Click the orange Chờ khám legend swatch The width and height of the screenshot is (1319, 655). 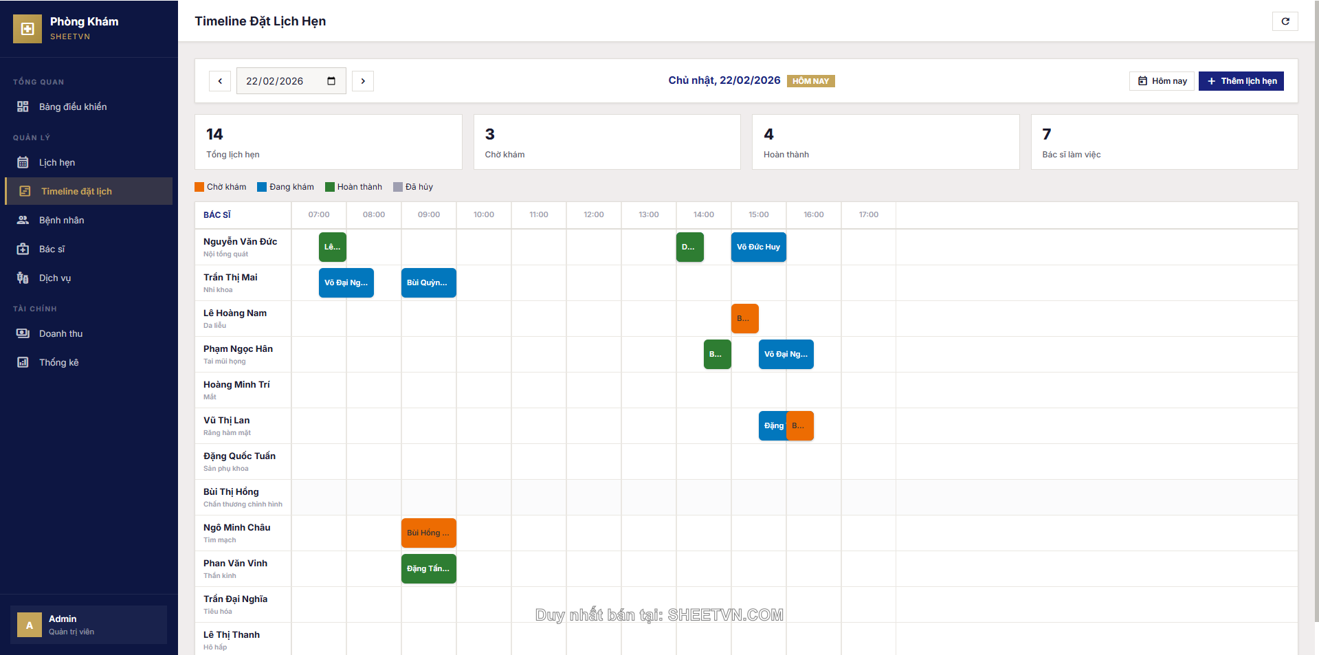click(x=199, y=187)
